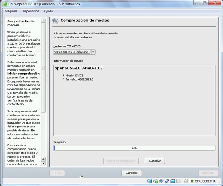Click the green keyboard capture icon
Image resolution: width=223 pixels, height=186 pixels.
192,181
